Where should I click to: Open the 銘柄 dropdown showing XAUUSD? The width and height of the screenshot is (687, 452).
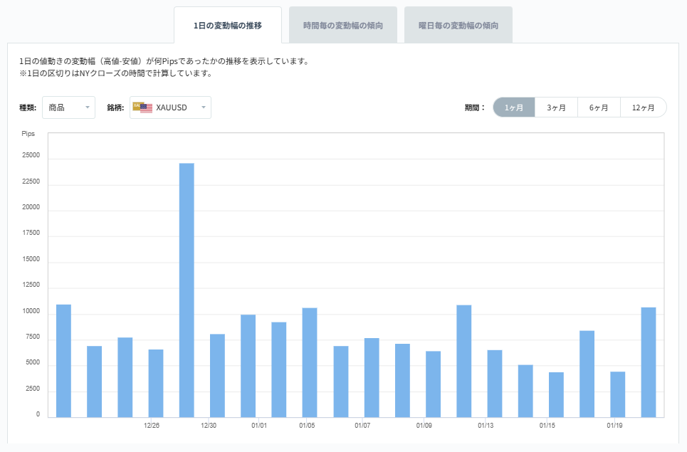(x=170, y=107)
